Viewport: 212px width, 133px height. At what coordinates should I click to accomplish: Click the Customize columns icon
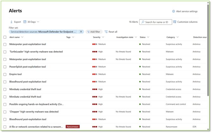tap(175, 22)
